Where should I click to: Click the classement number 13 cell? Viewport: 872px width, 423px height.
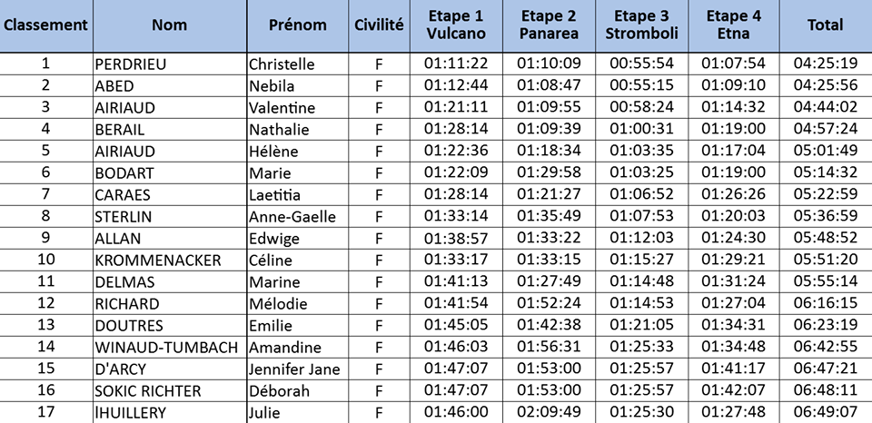pos(45,326)
